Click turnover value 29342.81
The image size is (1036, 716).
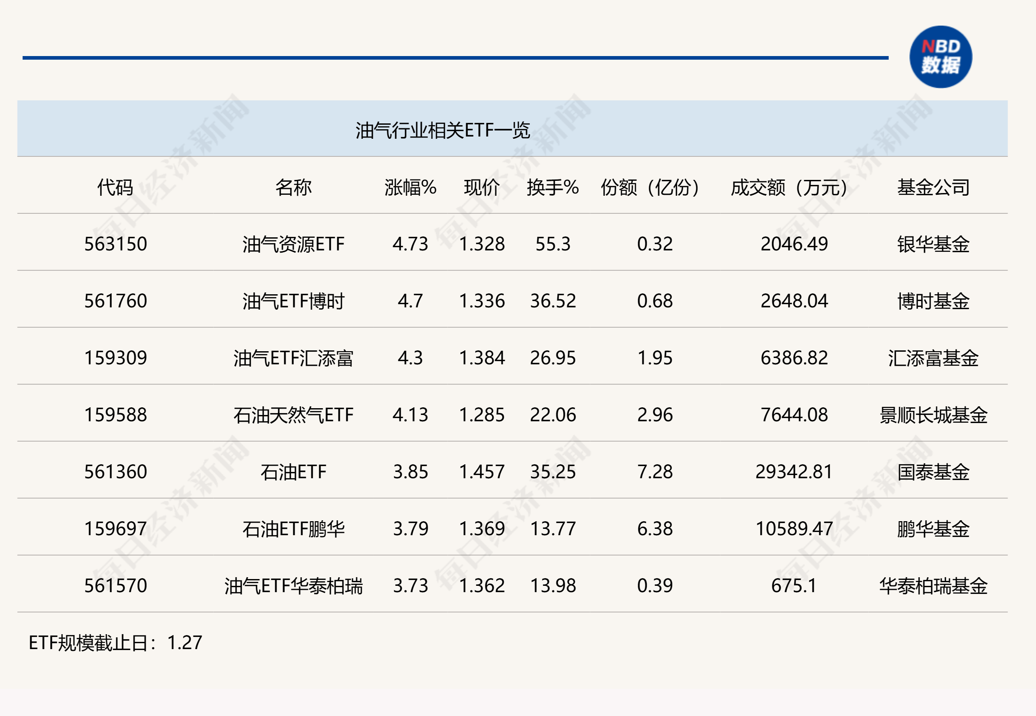click(x=794, y=472)
